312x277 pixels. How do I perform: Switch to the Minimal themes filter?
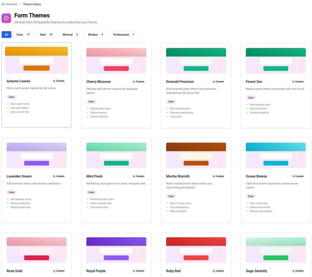(71, 35)
